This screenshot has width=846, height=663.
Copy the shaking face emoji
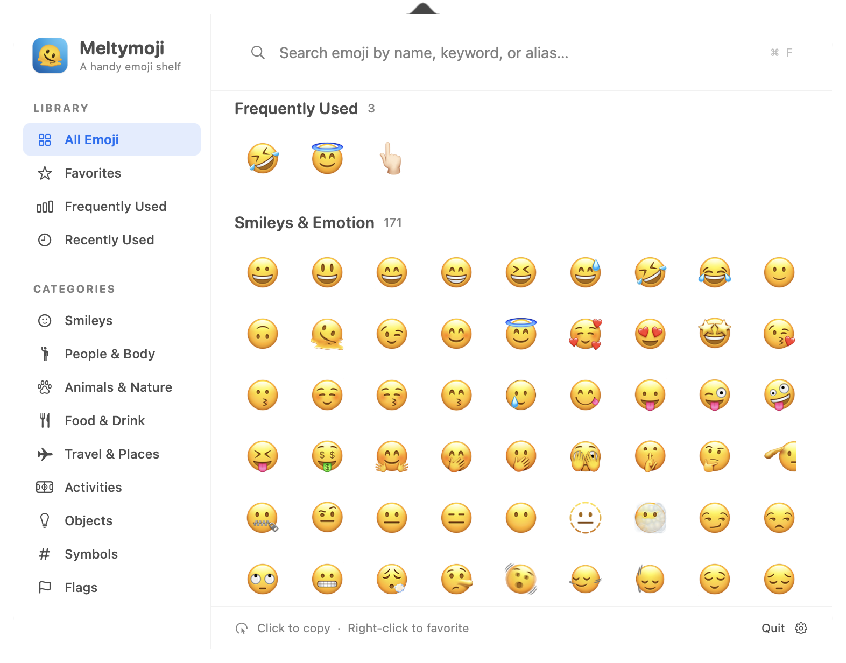point(521,579)
